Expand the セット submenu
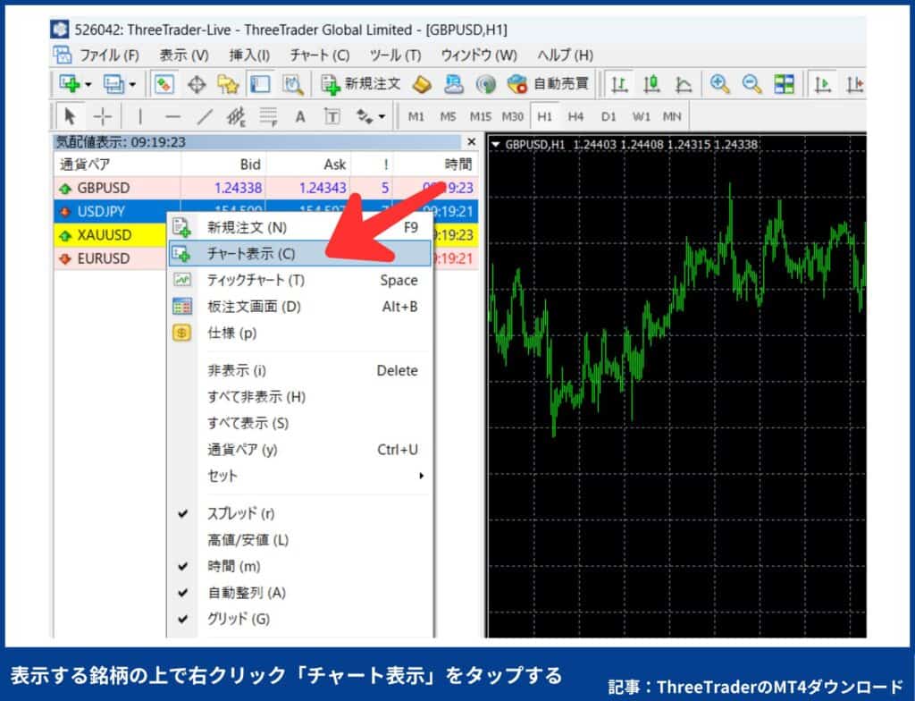Screen dimensions: 915x701 coord(300,476)
